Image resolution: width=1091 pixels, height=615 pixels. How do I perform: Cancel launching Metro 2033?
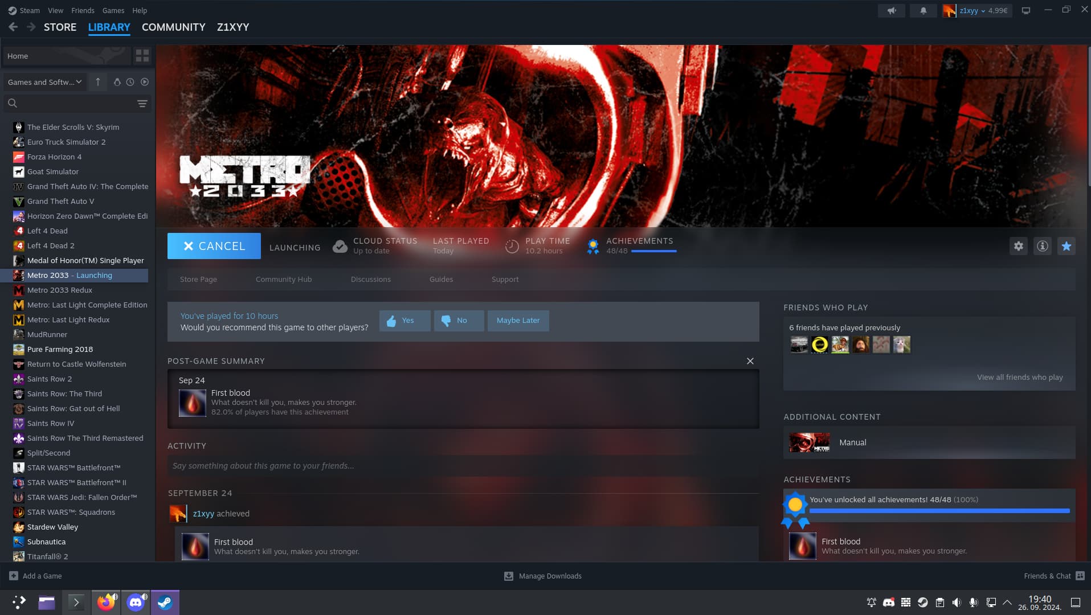214,246
